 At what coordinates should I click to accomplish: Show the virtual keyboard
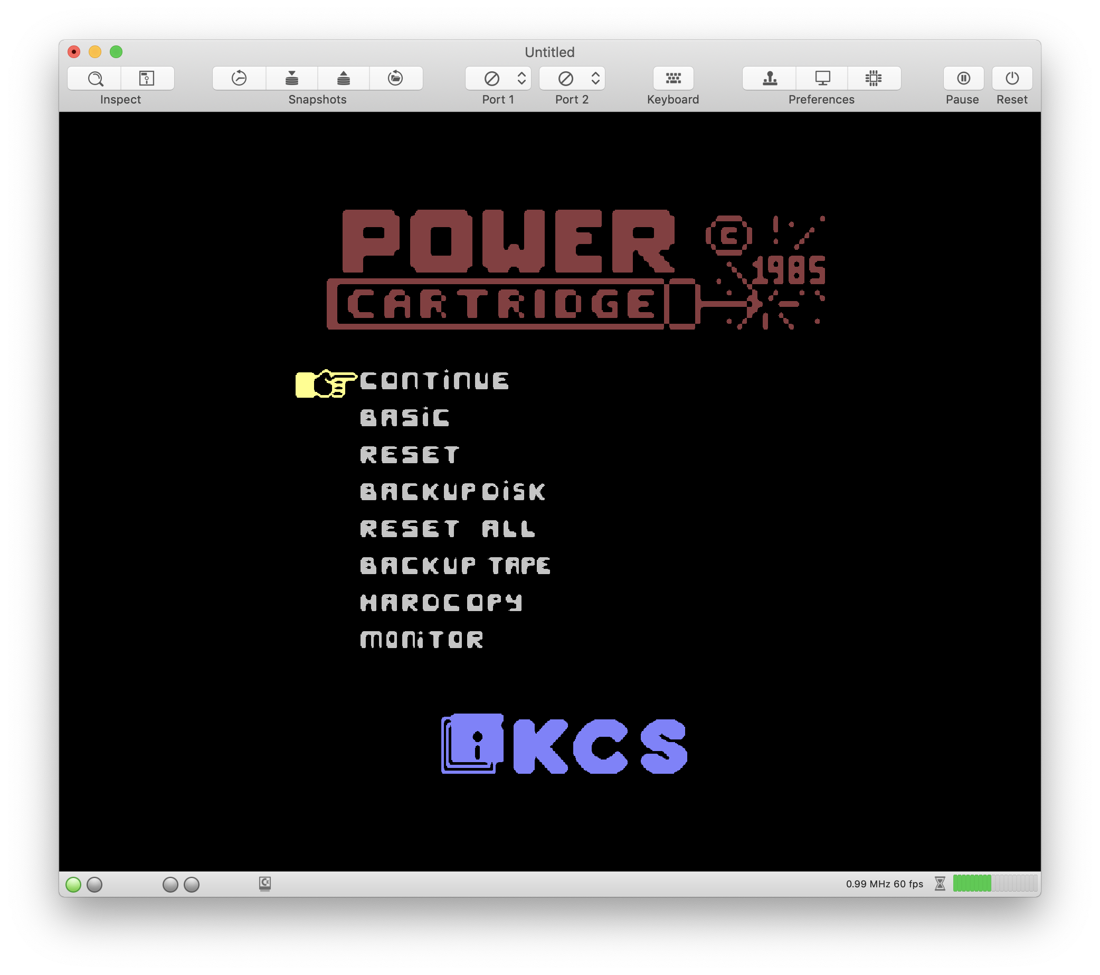tap(672, 79)
